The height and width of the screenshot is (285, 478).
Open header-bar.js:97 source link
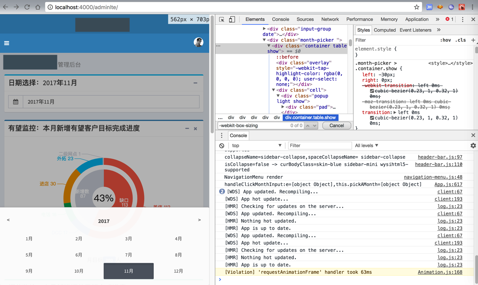pos(440,157)
